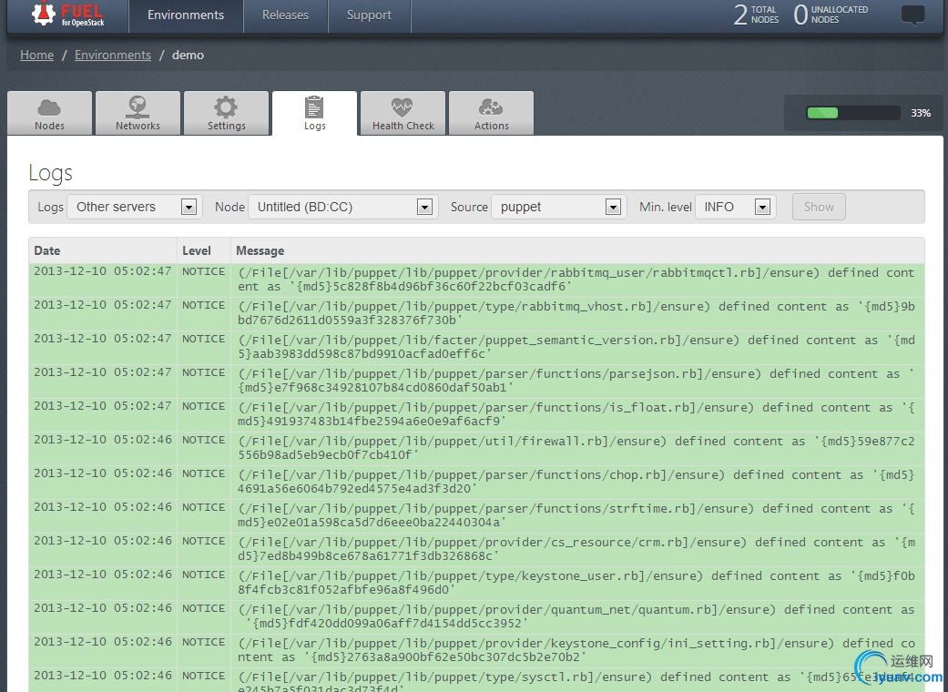Click the Show logs button

819,207
